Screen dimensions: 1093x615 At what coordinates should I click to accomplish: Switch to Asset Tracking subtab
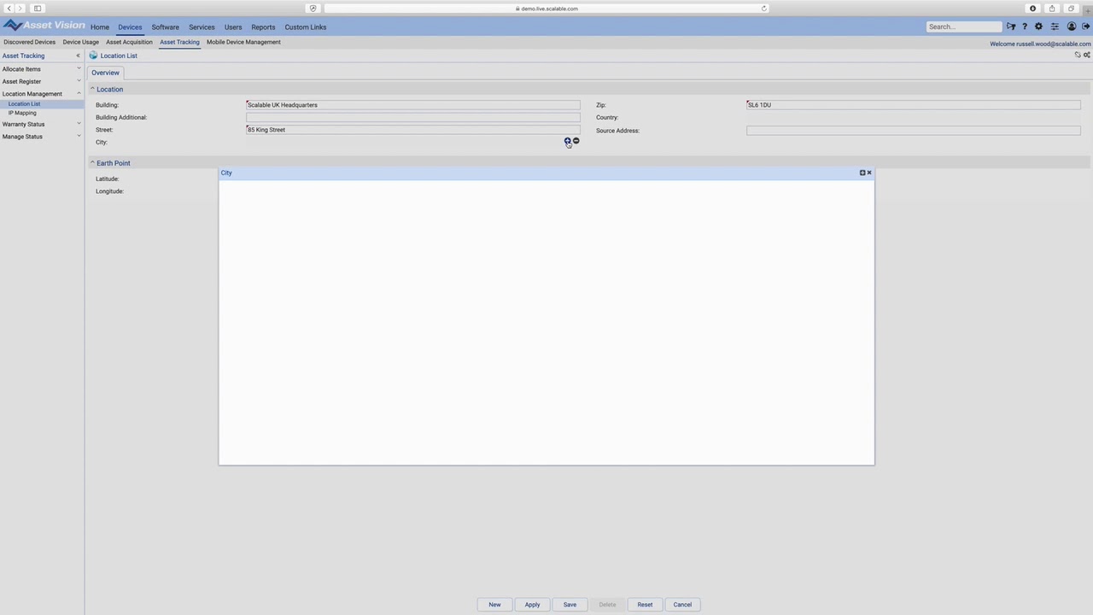[x=179, y=42]
